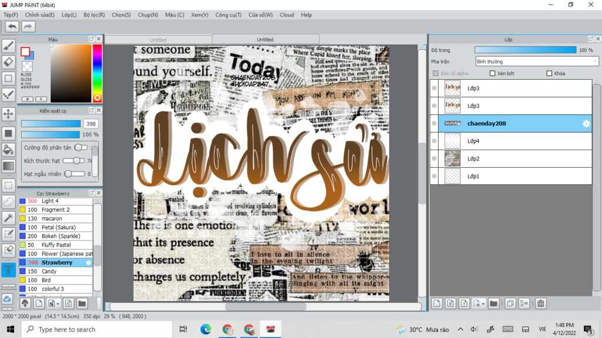
Task: Hide the Lớp4 layer
Action: 434,141
